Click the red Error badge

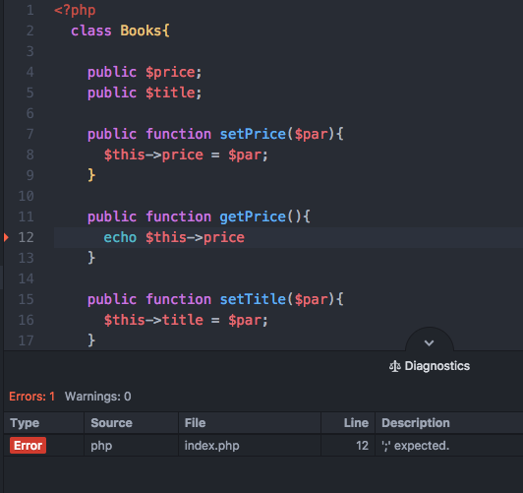[28, 445]
